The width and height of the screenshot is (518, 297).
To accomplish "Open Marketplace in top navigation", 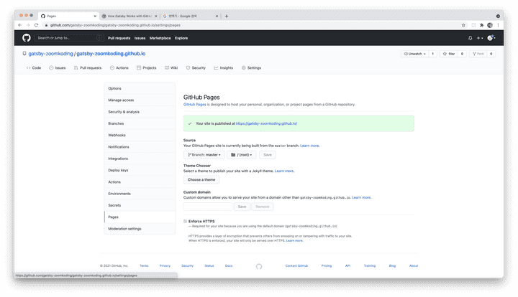I will [x=160, y=38].
